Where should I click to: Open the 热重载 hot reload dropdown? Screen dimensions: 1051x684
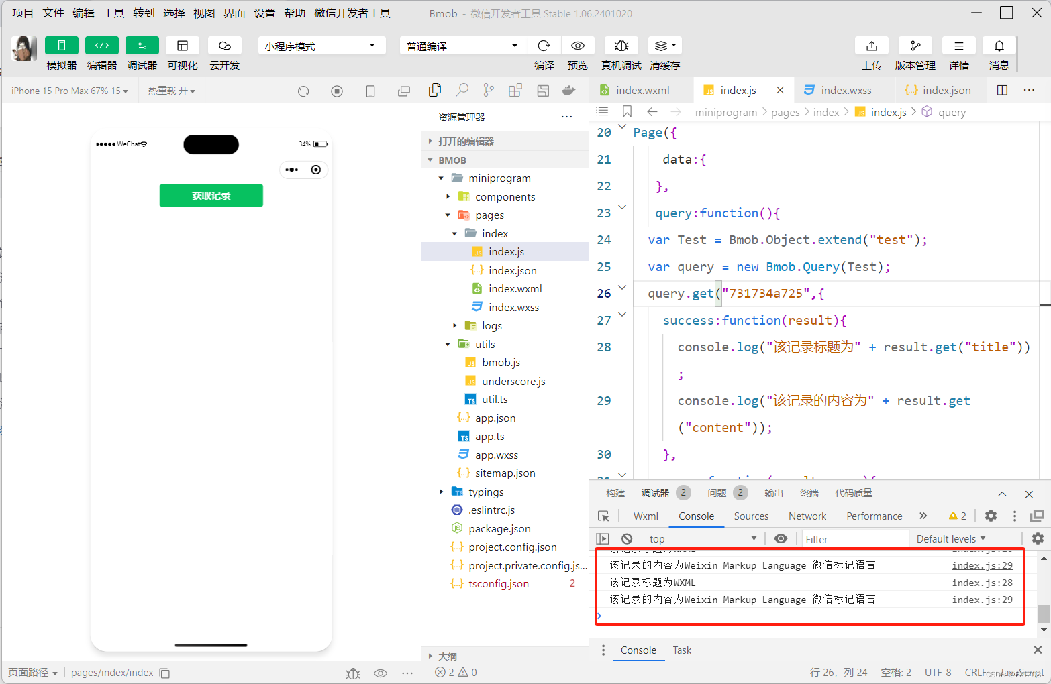[x=172, y=91]
